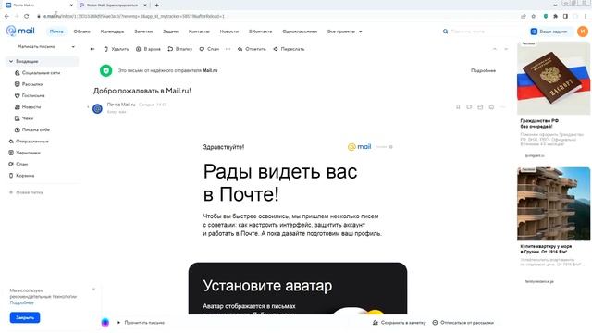
Task: Click Отписаться от рассылки
Action: coord(463,323)
